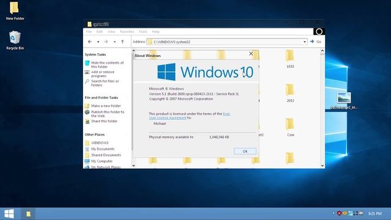Image resolution: width=391 pixels, height=220 pixels.
Task: Collapse the System Tasks section header
Action: click(95, 54)
